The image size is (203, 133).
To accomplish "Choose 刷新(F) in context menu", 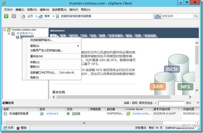I will 52,78.
